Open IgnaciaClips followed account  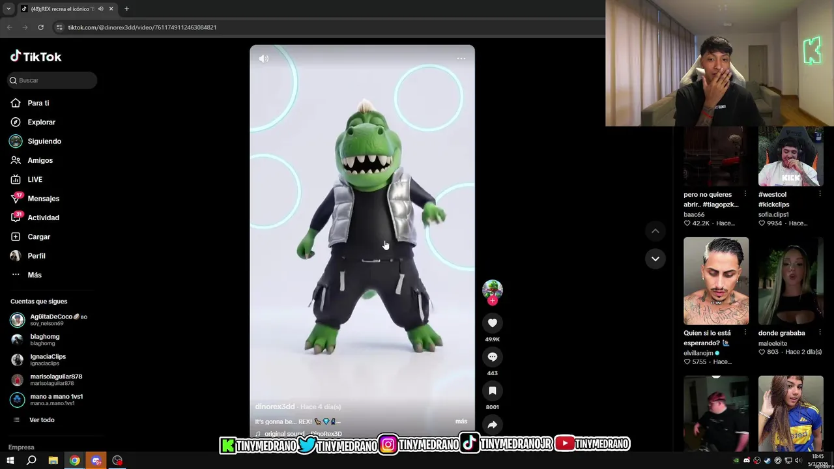click(38, 360)
